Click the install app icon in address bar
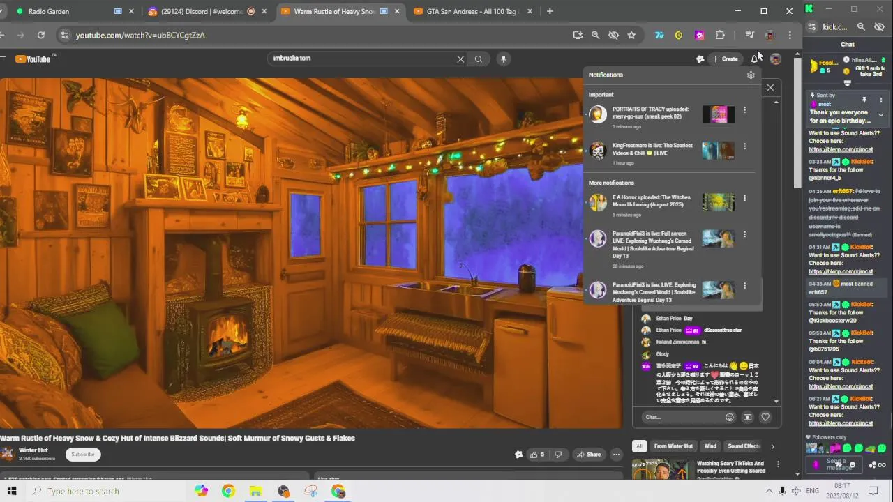893x502 pixels. point(578,35)
